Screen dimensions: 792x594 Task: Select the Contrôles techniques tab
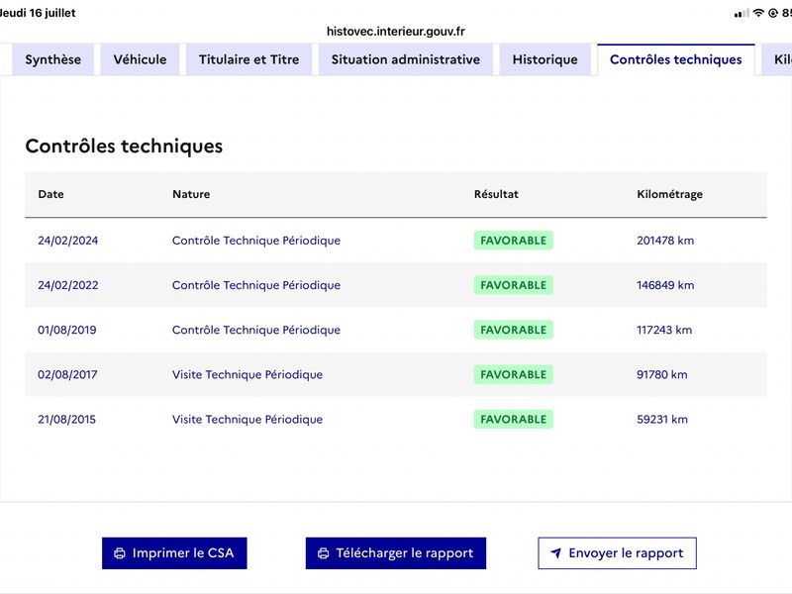(x=676, y=59)
